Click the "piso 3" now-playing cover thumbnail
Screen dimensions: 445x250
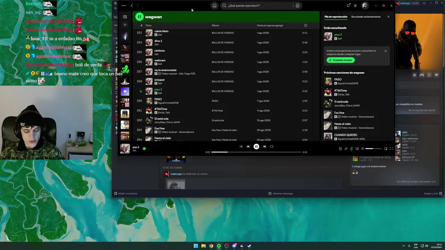pyautogui.click(x=125, y=148)
